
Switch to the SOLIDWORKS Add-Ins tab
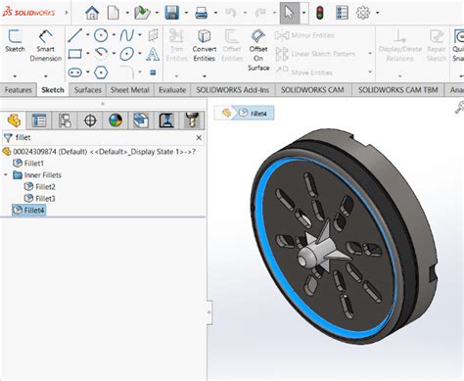pyautogui.click(x=233, y=90)
